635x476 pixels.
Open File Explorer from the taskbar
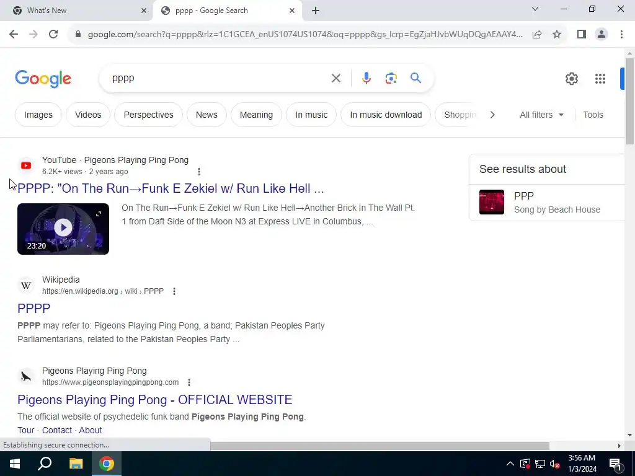pyautogui.click(x=76, y=464)
